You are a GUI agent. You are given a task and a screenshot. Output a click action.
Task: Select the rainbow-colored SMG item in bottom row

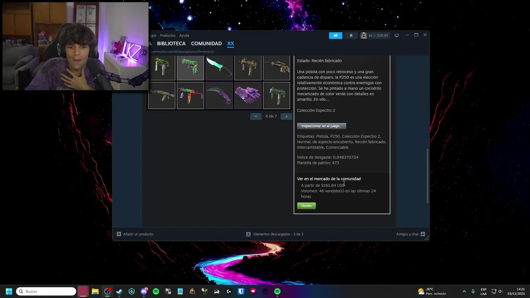190,96
